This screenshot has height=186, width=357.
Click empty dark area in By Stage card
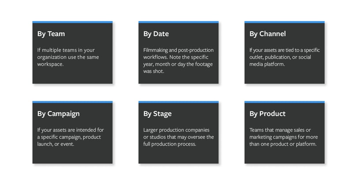(x=178, y=156)
